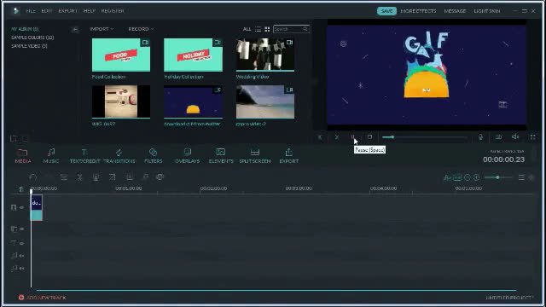Open full screen preview
Viewport: 546px width, 307px height.
click(532, 137)
